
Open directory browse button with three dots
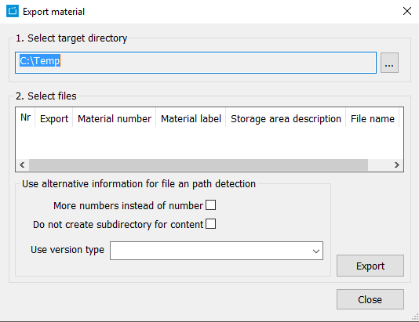tap(389, 63)
